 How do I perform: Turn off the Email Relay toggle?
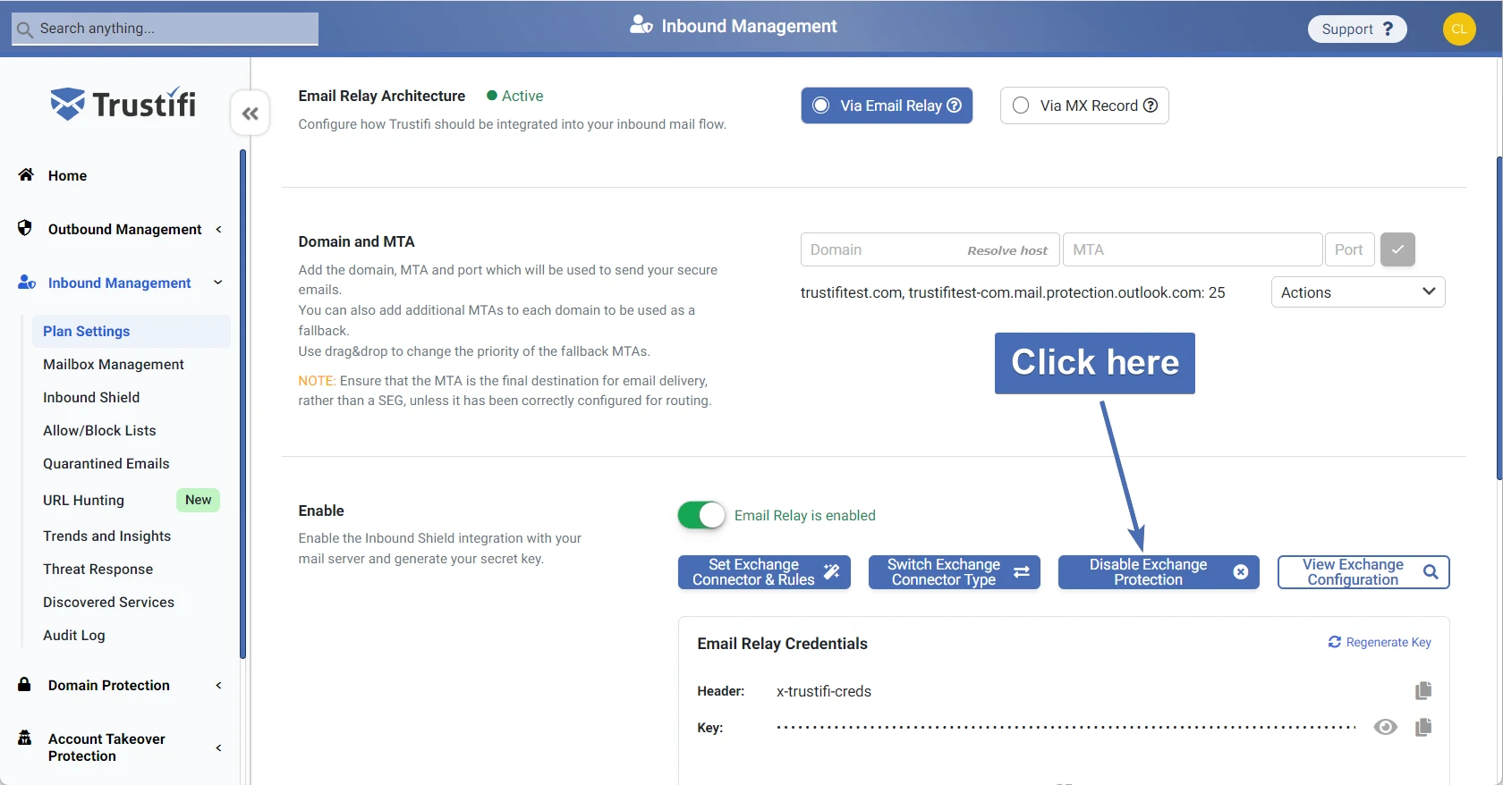tap(701, 515)
